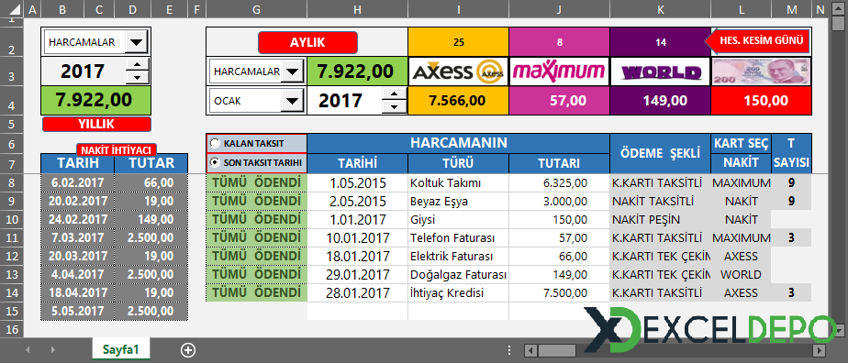Select the pink cell with value 8
The image size is (848, 363).
coord(559,42)
